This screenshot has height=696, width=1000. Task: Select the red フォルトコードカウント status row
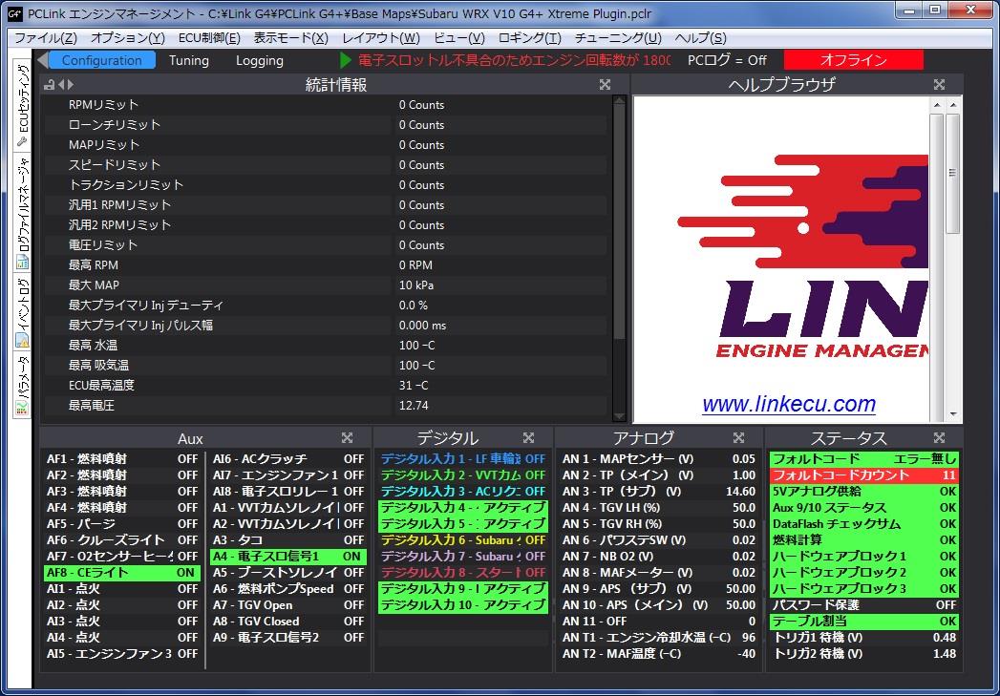point(864,475)
